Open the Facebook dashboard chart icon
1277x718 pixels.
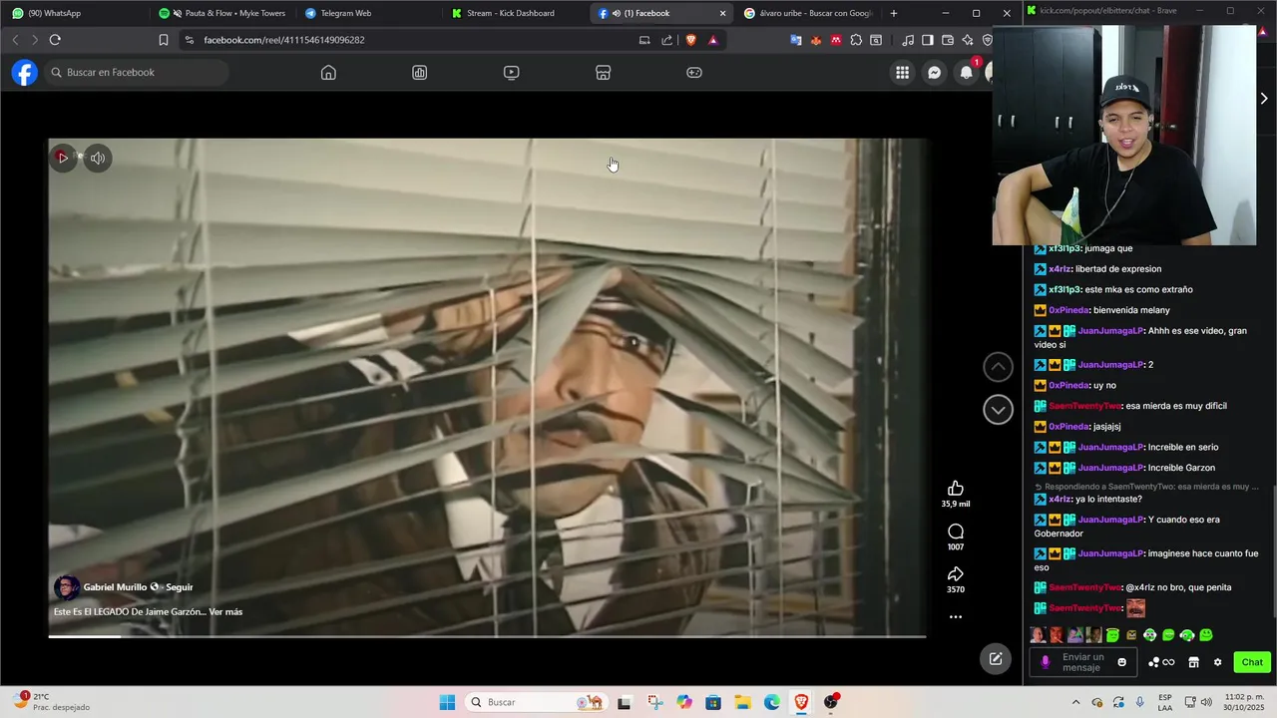tap(420, 73)
